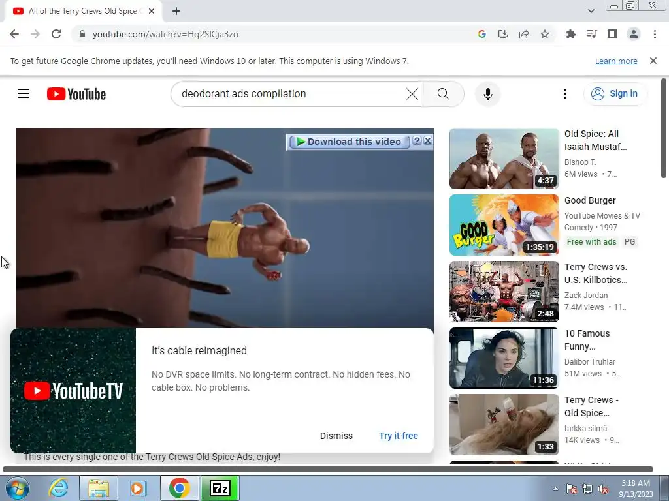Start voice search with the microphone
The width and height of the screenshot is (669, 501).
click(487, 94)
